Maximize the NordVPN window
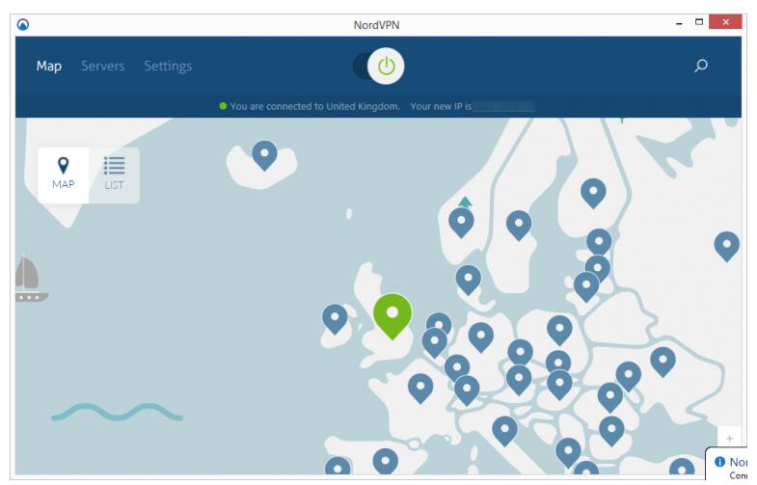757x485 pixels. click(x=698, y=22)
